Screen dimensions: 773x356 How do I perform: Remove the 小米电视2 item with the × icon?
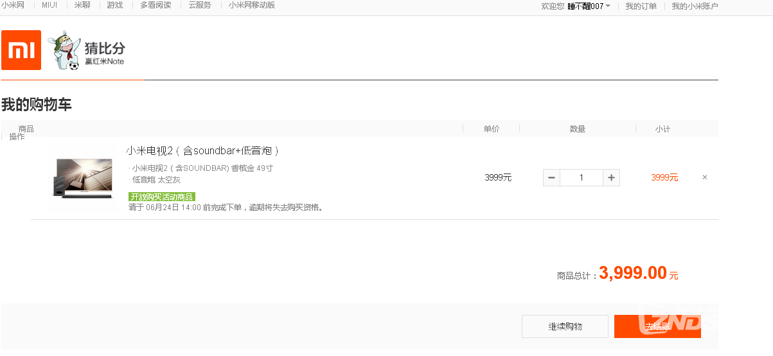(x=705, y=177)
